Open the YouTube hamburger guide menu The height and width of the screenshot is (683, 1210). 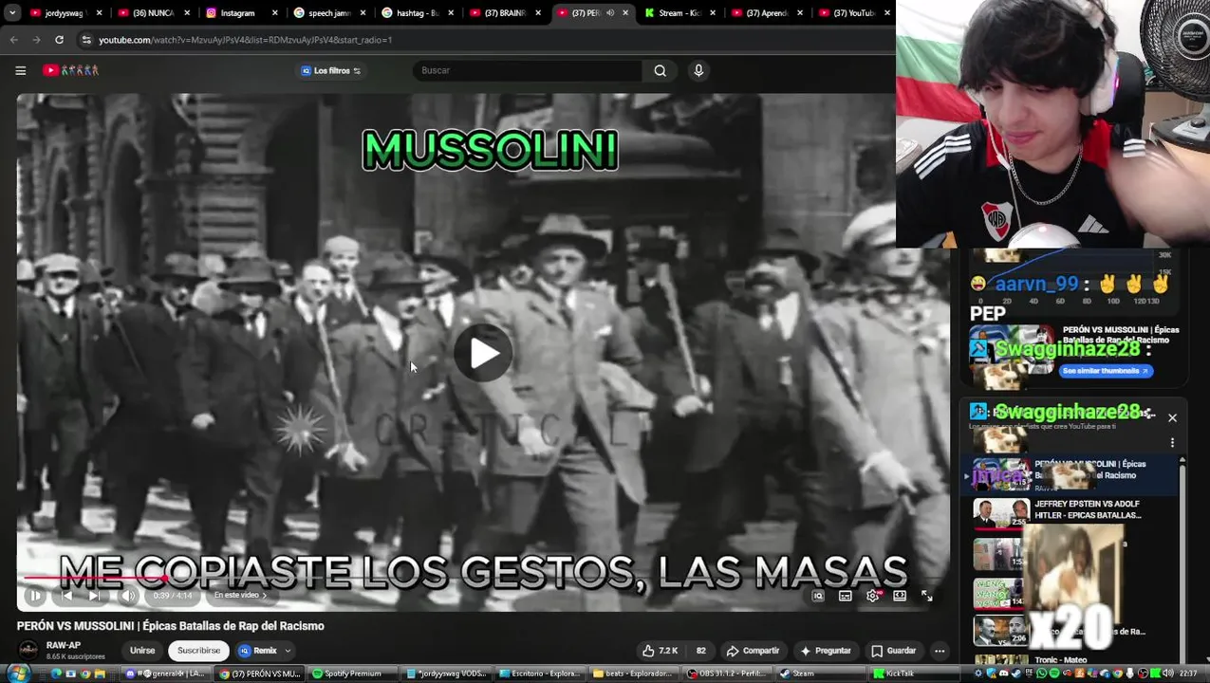coord(20,70)
